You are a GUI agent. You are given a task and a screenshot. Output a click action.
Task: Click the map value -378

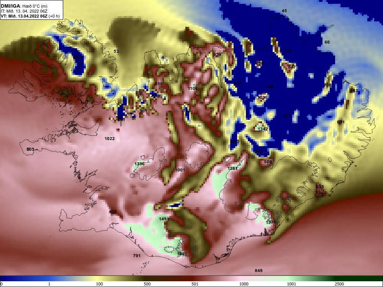(x=287, y=51)
